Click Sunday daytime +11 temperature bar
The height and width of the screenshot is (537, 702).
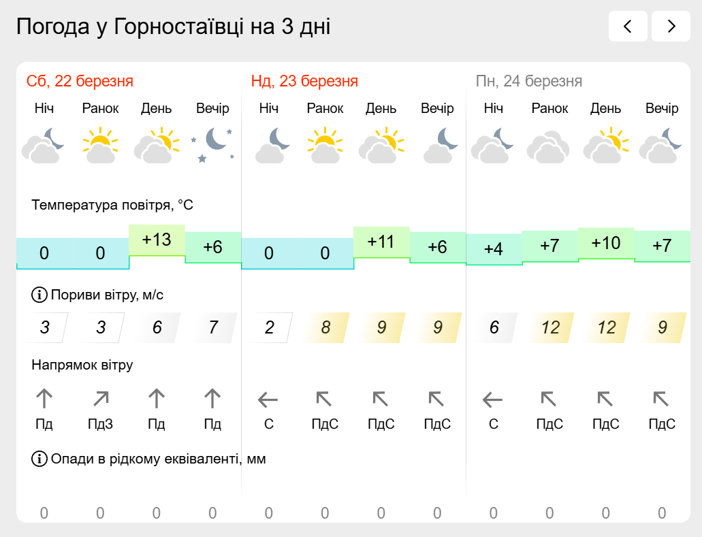tap(381, 242)
